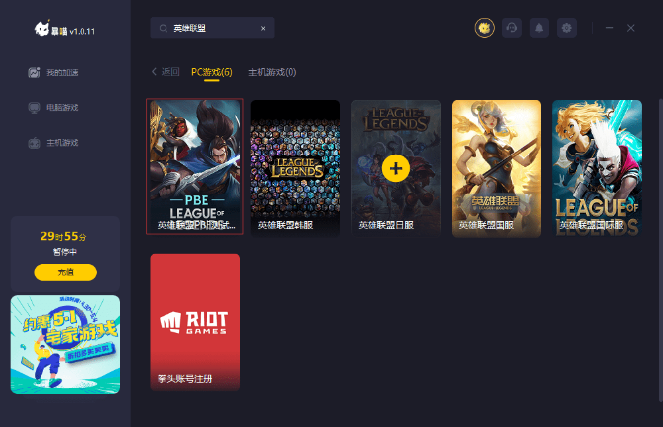This screenshot has height=427, width=663.
Task: Click the 29时55分 remaining time text
Action: (64, 236)
